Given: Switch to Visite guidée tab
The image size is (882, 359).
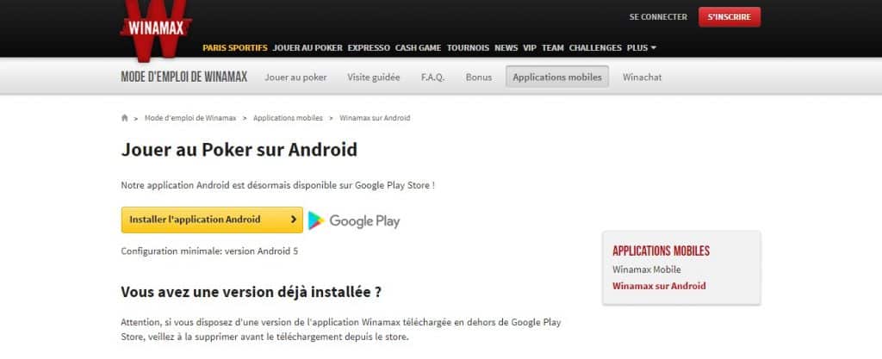Looking at the screenshot, I should (x=374, y=77).
